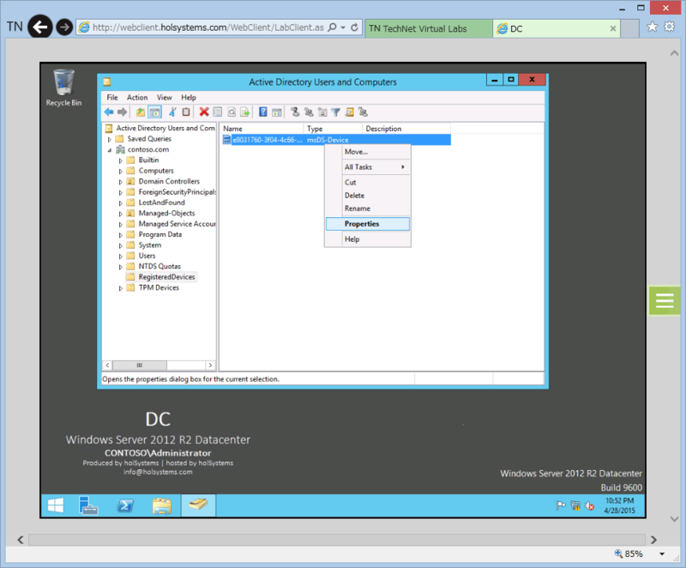Click the clipboard toolbar icon

point(186,112)
